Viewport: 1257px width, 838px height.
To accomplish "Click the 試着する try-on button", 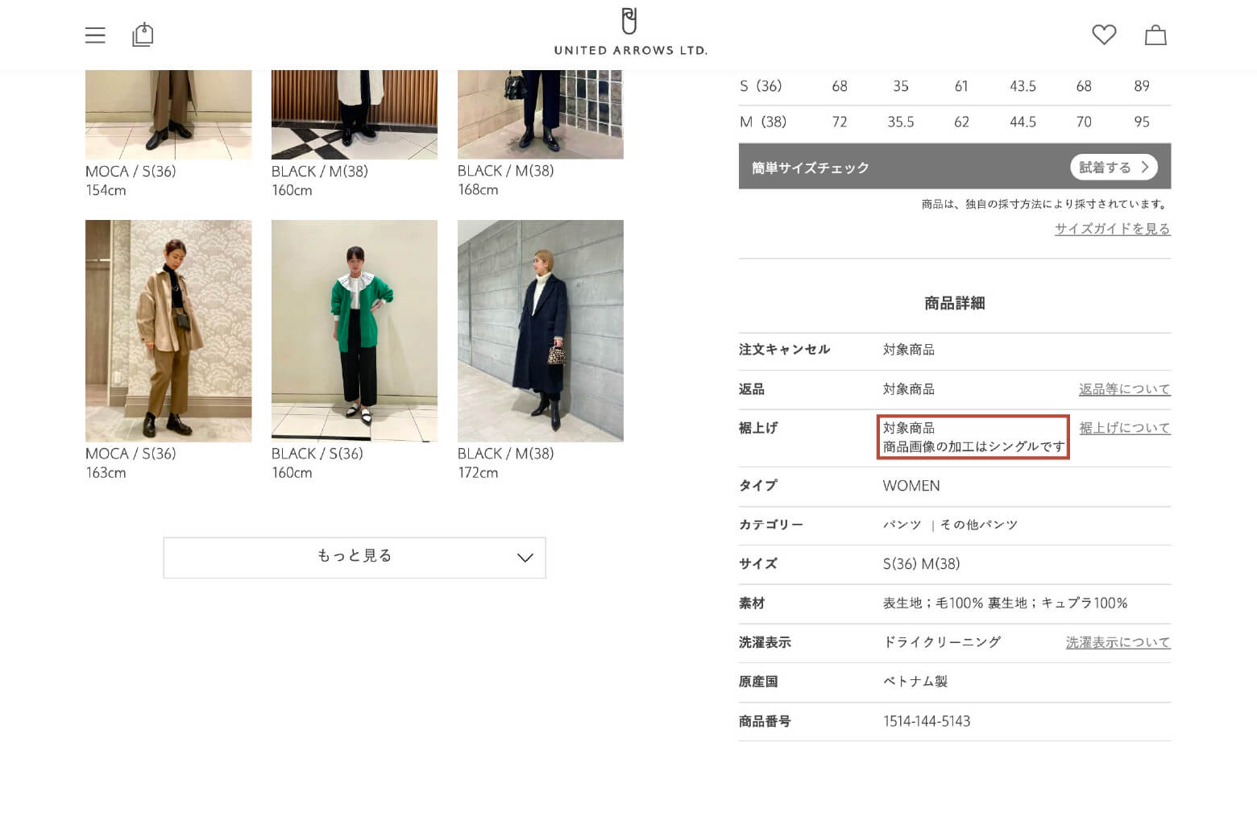I will click(1114, 167).
